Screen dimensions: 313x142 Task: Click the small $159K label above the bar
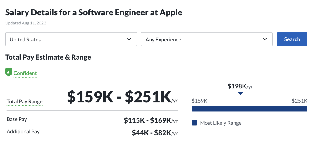199,101
